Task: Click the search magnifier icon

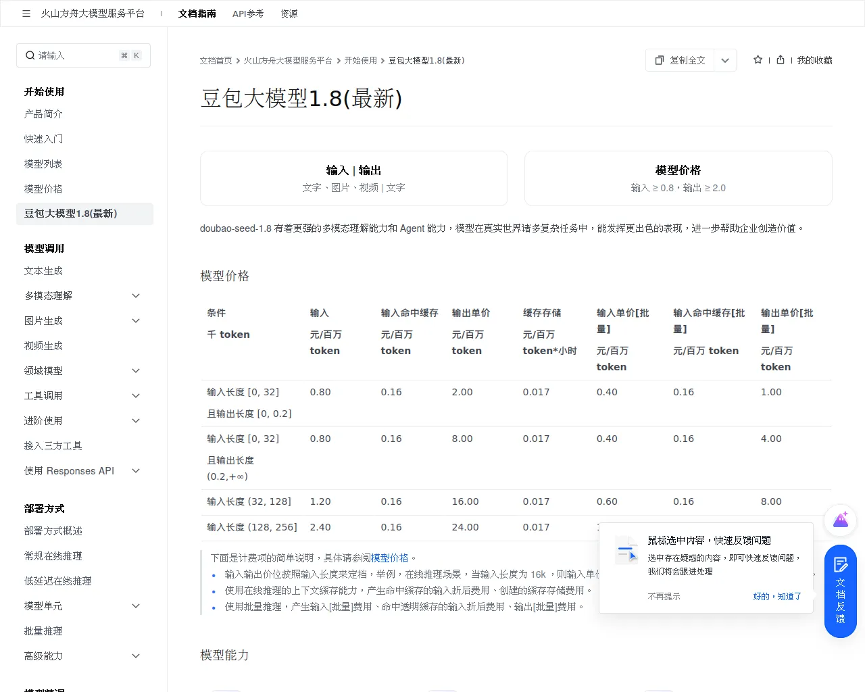Action: [x=30, y=55]
